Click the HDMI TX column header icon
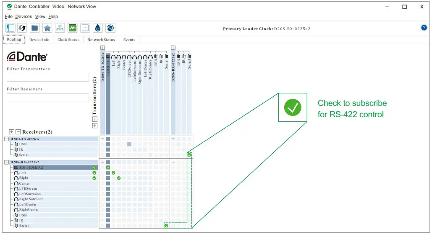 [108, 57]
